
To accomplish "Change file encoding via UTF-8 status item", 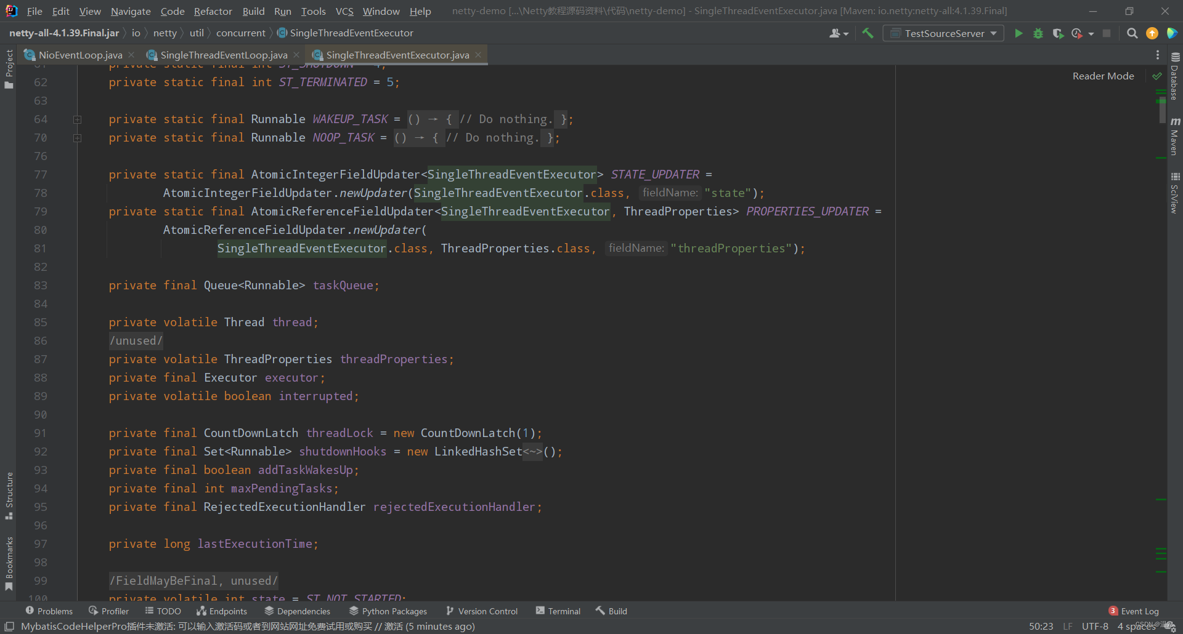I will click(x=1095, y=627).
